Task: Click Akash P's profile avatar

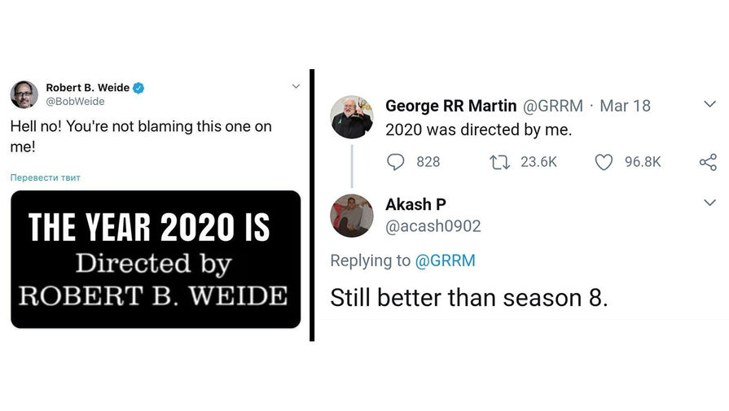Action: (x=352, y=216)
